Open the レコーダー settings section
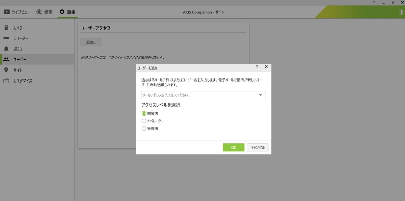Image resolution: width=405 pixels, height=201 pixels. (37, 38)
